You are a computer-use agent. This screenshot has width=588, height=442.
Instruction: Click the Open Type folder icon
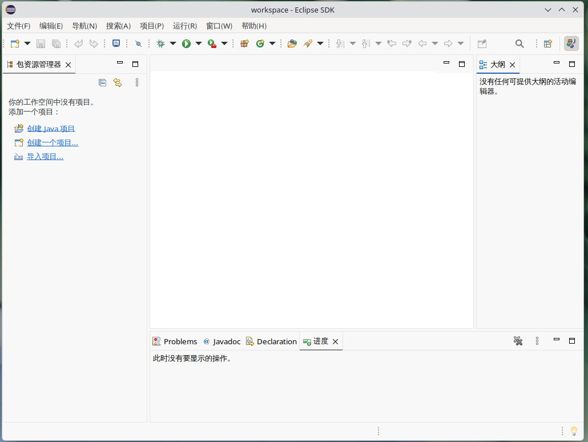292,43
